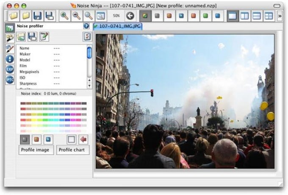The width and height of the screenshot is (288, 195).
Task: Click the save floppy disk toolbar icon
Action: tap(37, 16)
